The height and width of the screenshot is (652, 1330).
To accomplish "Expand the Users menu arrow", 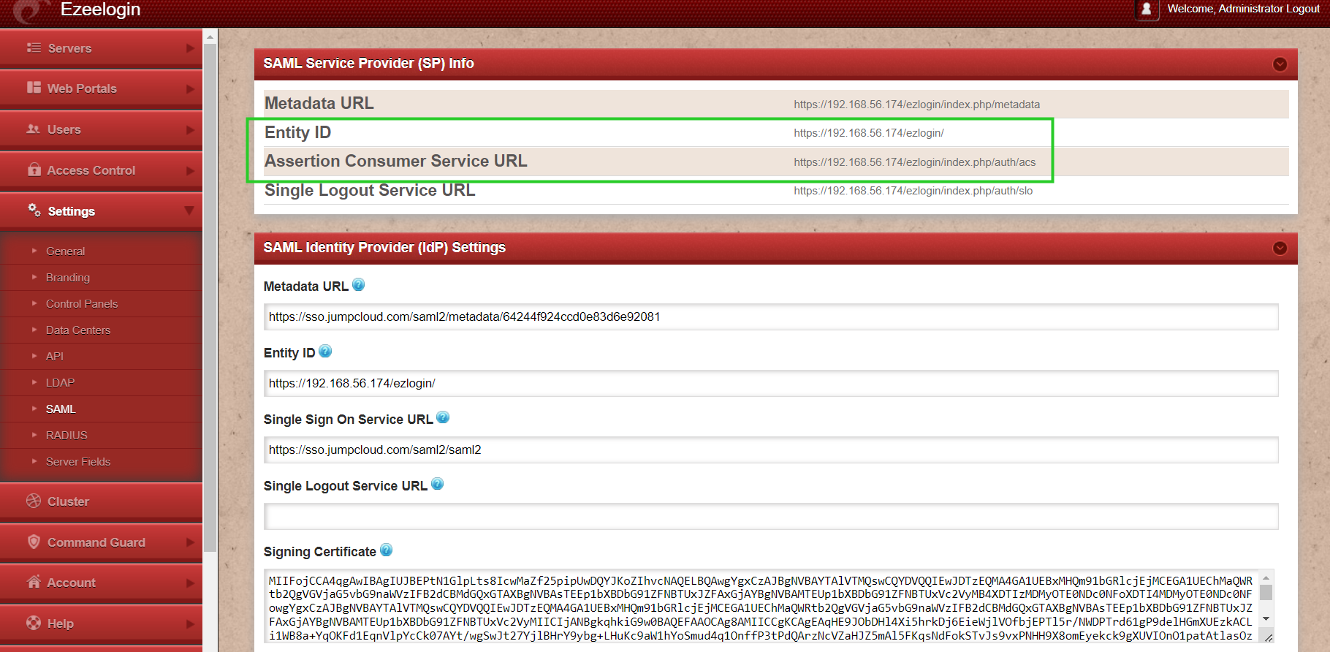I will [x=190, y=130].
